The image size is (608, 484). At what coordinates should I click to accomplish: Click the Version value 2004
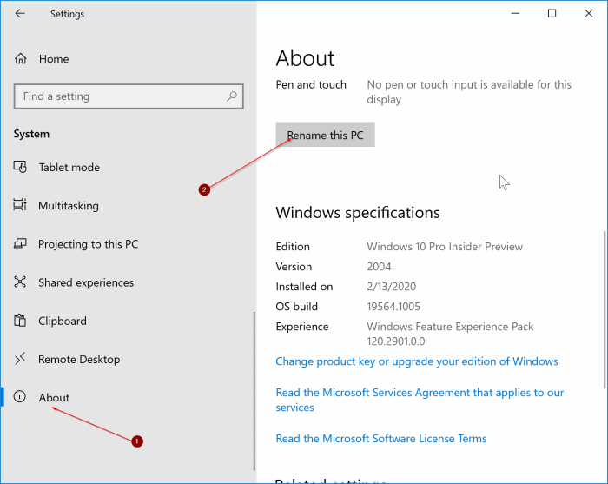(x=379, y=267)
